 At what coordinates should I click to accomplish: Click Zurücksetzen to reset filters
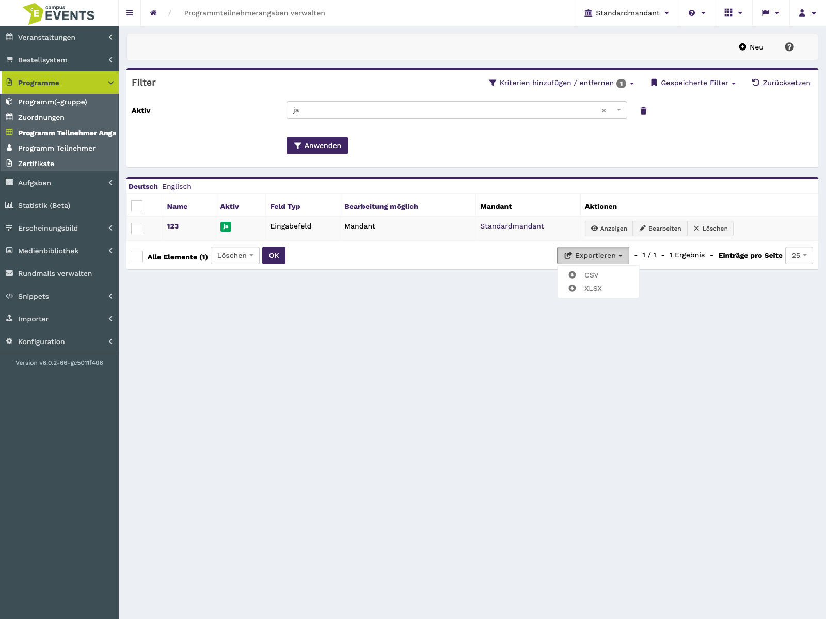(x=781, y=83)
